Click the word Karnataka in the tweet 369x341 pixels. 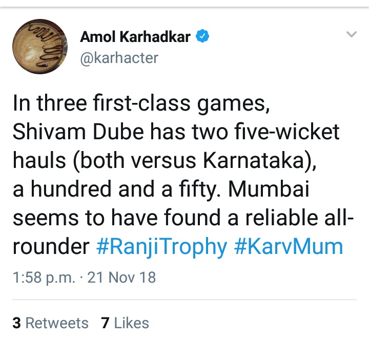254,160
